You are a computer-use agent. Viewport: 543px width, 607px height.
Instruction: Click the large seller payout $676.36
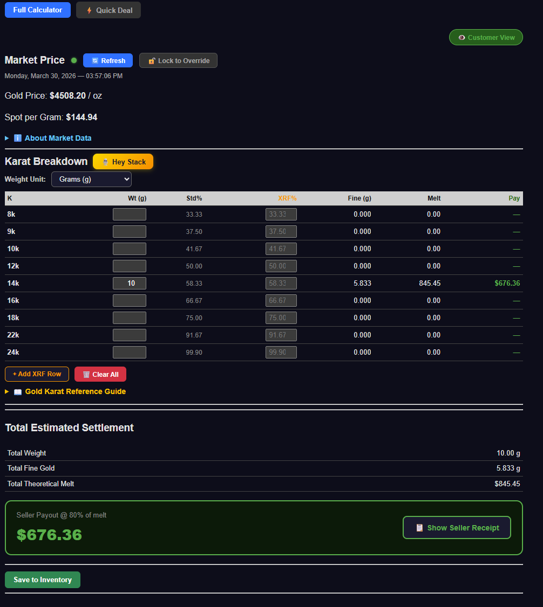click(49, 535)
